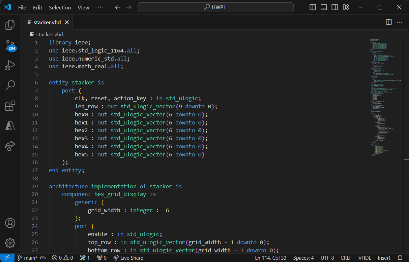This screenshot has width=409, height=262.
Task: Click the tools status item showing 1
Action: click(85, 258)
